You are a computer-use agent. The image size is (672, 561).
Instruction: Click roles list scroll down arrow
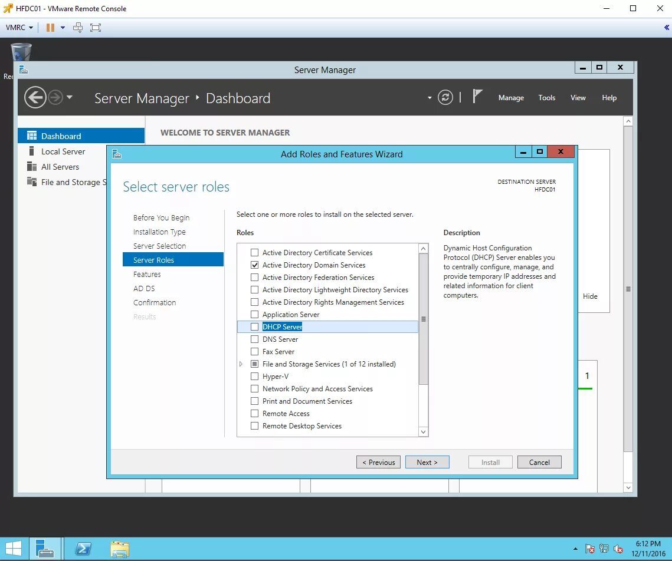pos(424,432)
